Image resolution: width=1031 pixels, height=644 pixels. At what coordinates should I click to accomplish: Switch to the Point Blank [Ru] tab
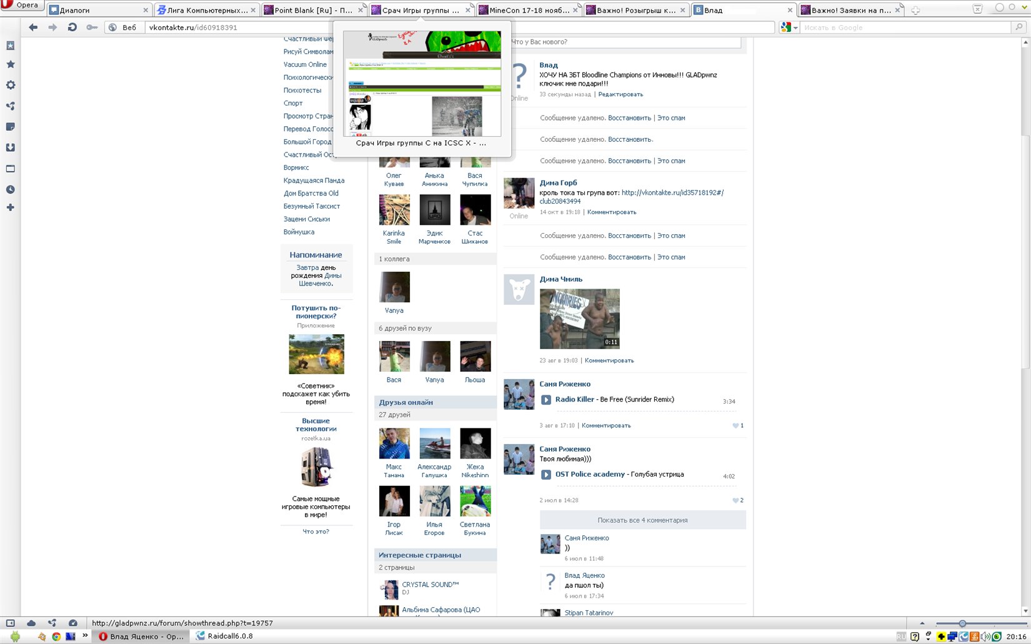click(x=314, y=10)
